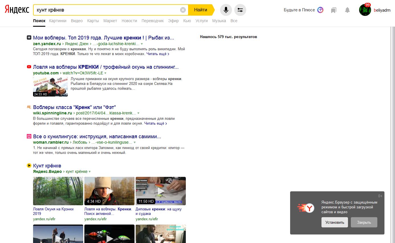Switch to the Переводчик tab

pos(153,21)
